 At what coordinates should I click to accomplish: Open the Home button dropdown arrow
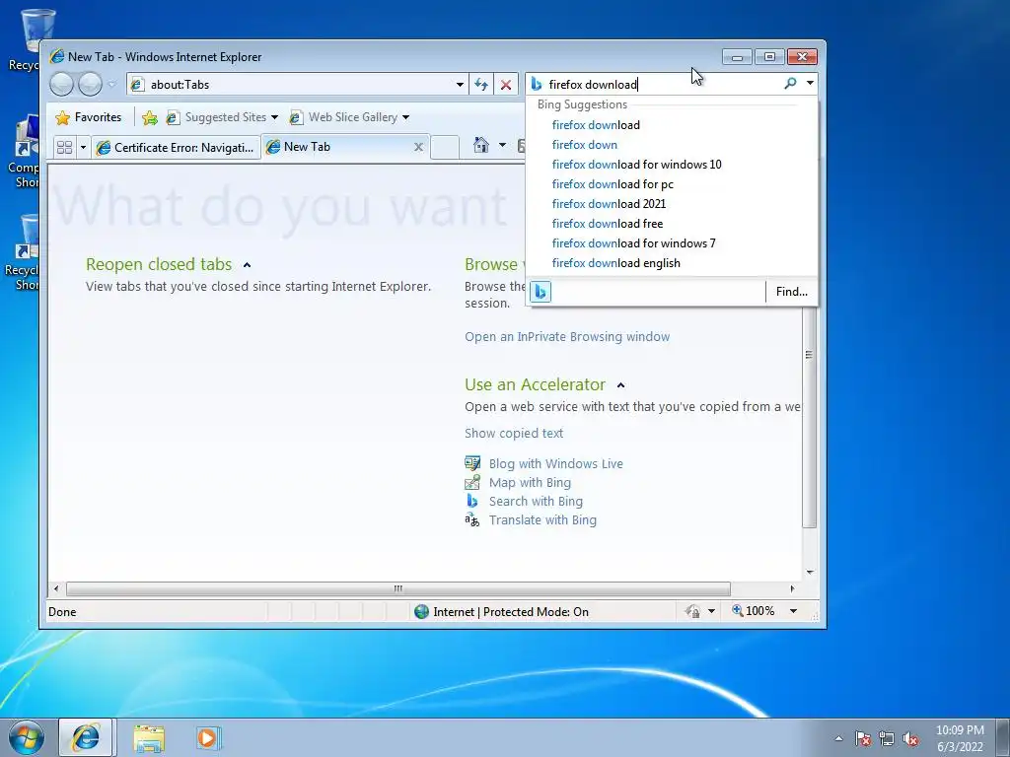point(502,146)
